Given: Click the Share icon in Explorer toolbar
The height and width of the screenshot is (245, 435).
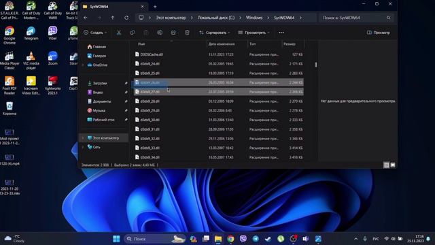Looking at the screenshot, I should click(173, 33).
